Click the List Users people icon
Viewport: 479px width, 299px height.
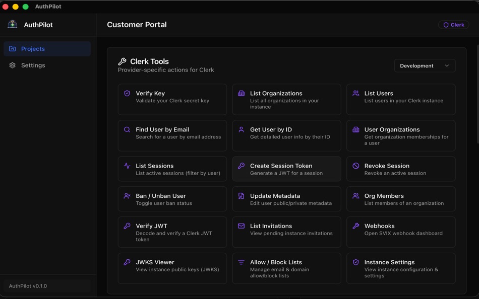[x=356, y=94]
